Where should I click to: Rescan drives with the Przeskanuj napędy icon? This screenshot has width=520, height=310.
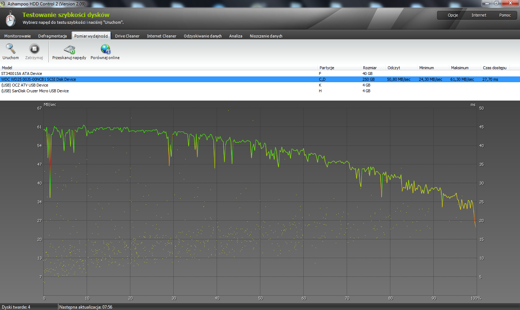(x=69, y=49)
